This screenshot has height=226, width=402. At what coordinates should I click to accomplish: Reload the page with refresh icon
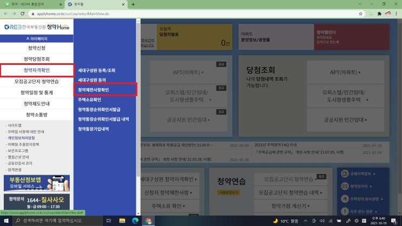tap(23, 14)
